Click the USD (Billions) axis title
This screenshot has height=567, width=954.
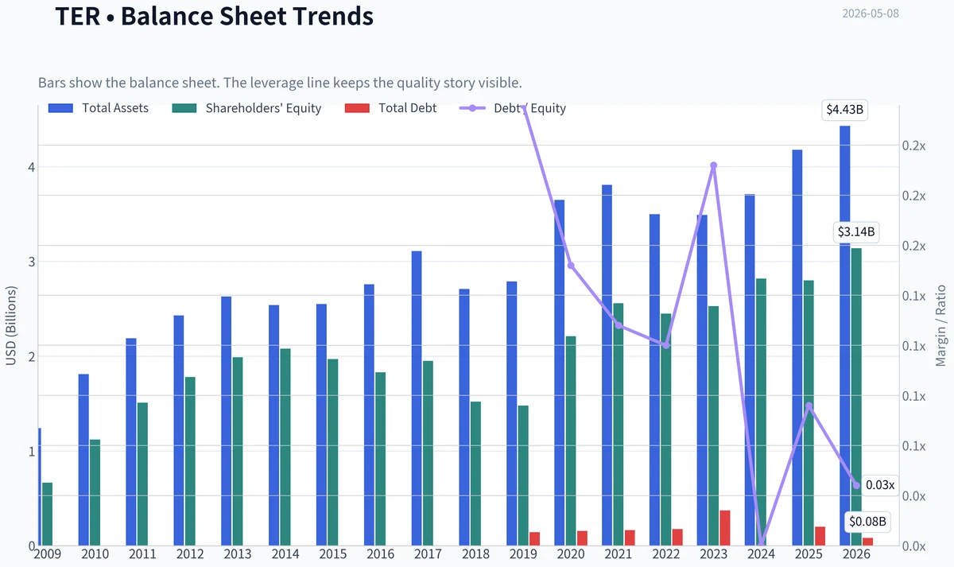pyautogui.click(x=11, y=327)
